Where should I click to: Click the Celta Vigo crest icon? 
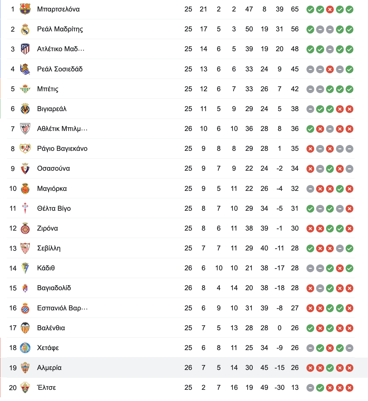coord(25,208)
